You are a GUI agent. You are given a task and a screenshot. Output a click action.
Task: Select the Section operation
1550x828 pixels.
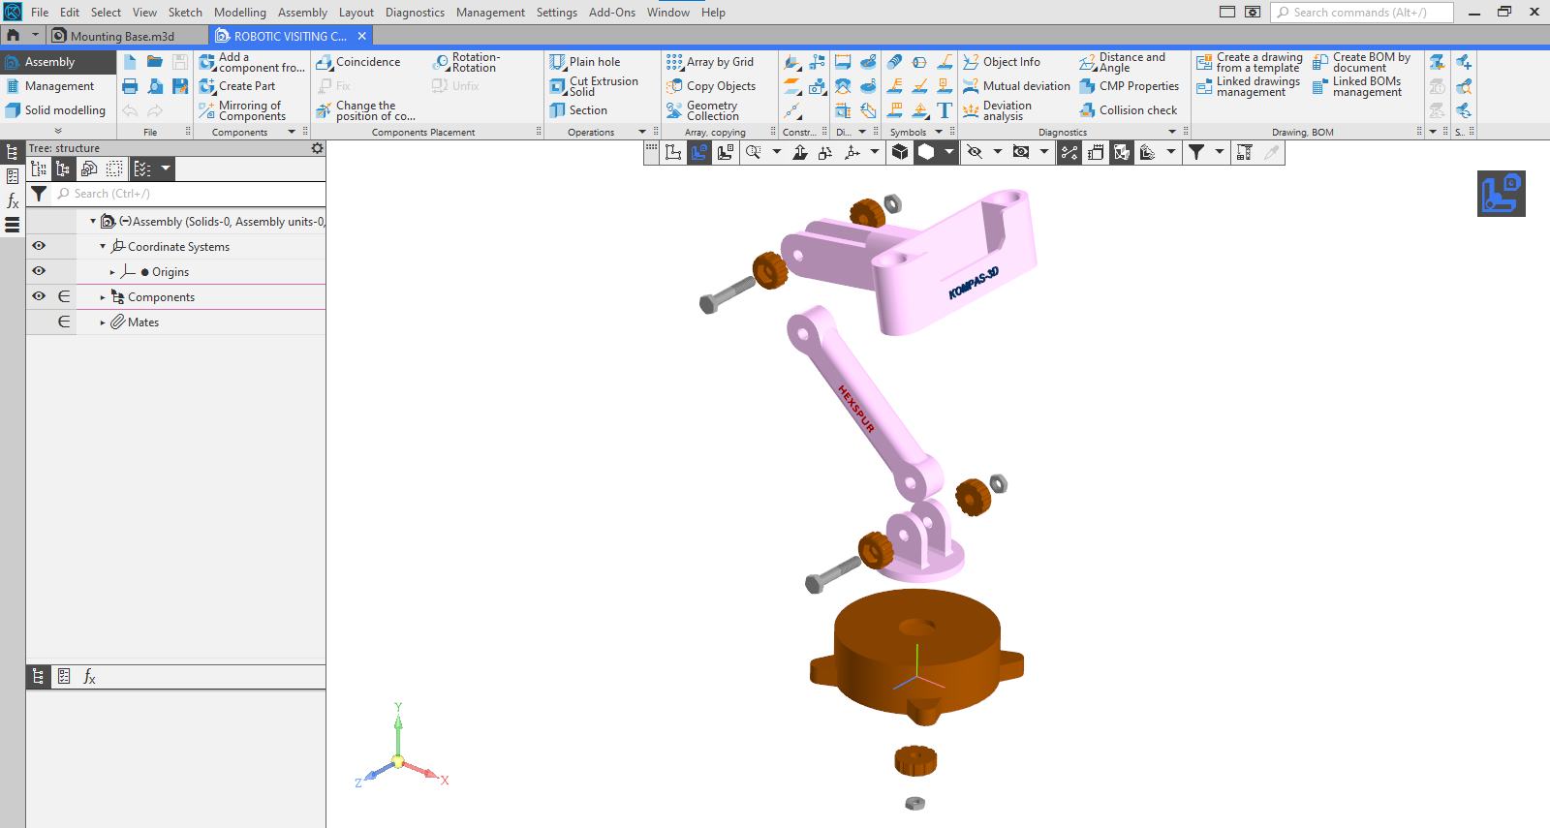578,110
